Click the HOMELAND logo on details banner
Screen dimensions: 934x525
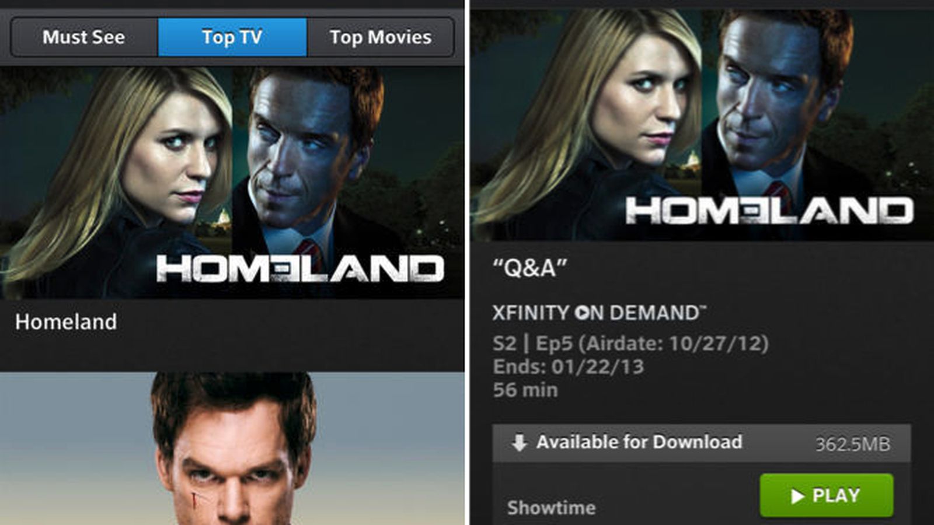(769, 211)
